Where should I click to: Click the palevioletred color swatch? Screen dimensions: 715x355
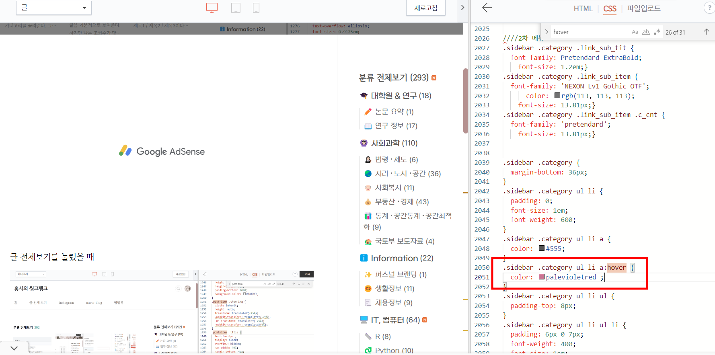click(x=542, y=277)
